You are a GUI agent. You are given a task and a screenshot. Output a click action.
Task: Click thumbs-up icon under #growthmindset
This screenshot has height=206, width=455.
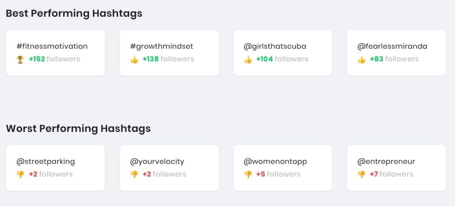134,60
